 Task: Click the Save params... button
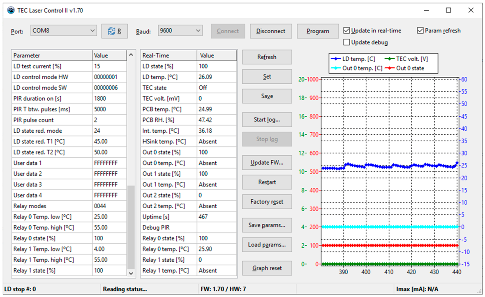point(267,225)
